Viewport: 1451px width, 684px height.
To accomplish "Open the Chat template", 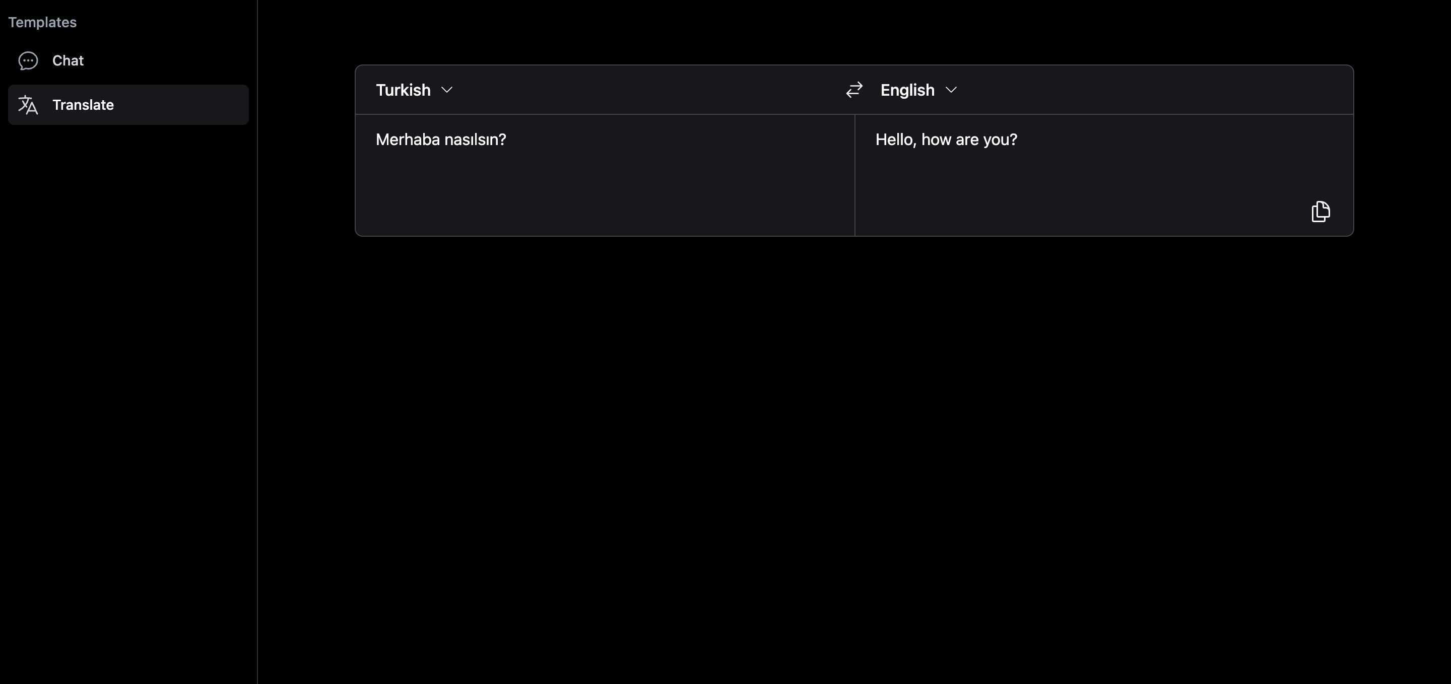I will (68, 61).
